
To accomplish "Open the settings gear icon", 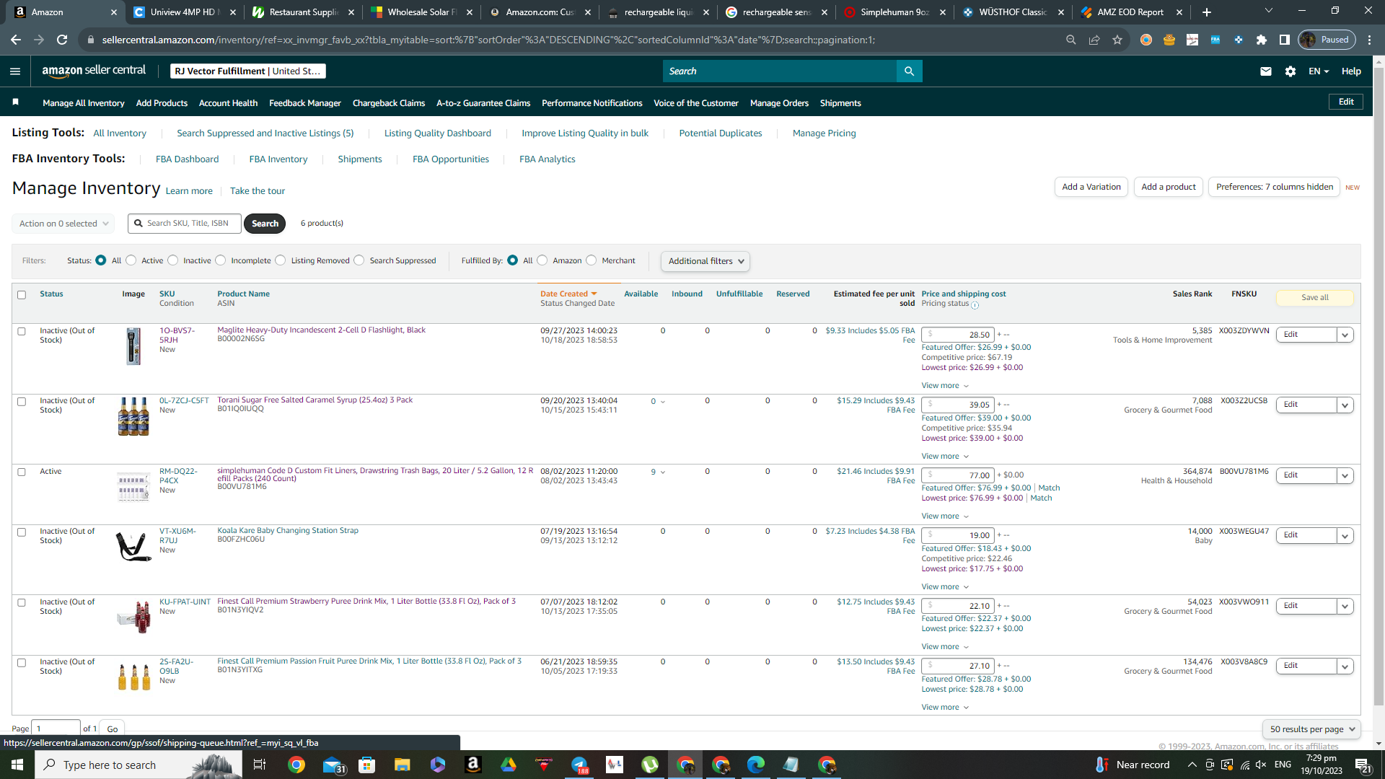I will (x=1291, y=71).
